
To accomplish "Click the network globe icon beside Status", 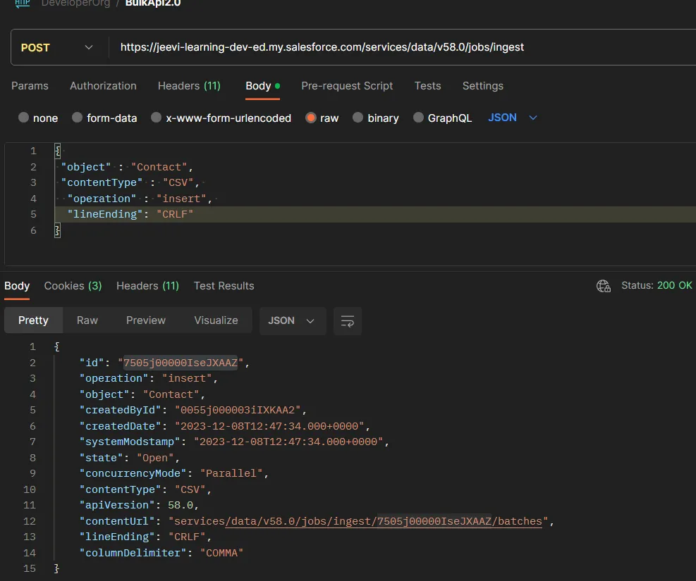I will 603,286.
